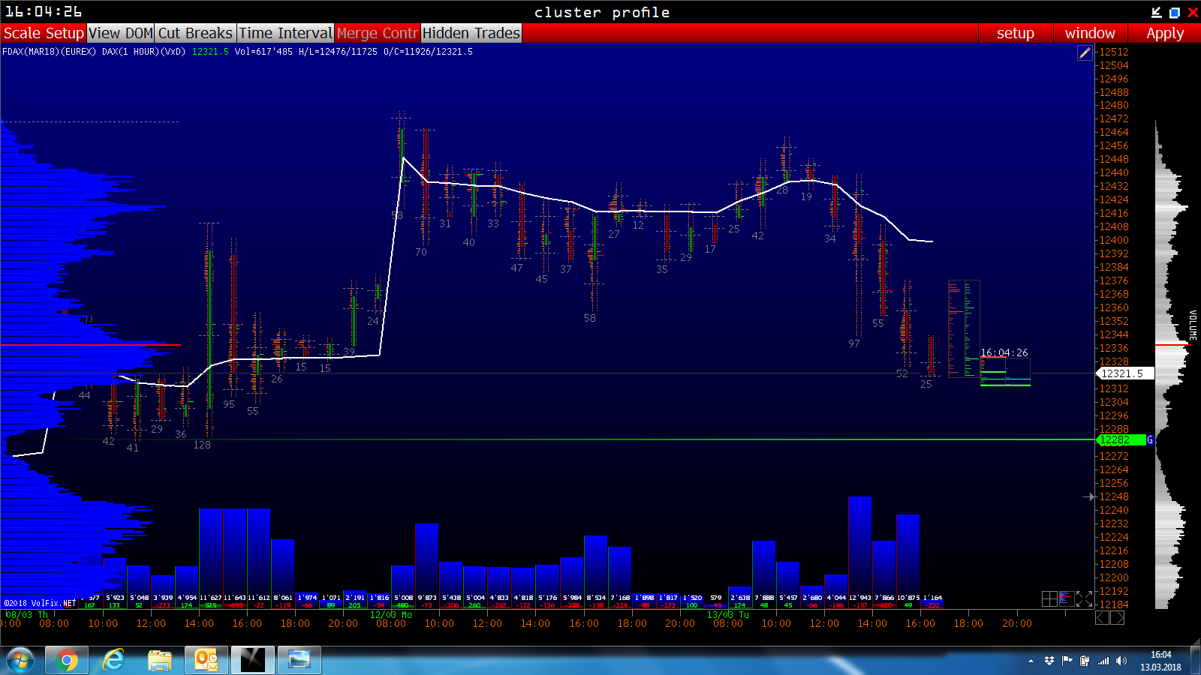This screenshot has height=675, width=1201.
Task: Launch Internet Explorer from the taskbar
Action: pyautogui.click(x=113, y=661)
